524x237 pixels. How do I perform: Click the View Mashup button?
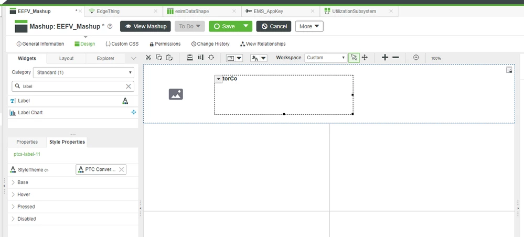[145, 26]
